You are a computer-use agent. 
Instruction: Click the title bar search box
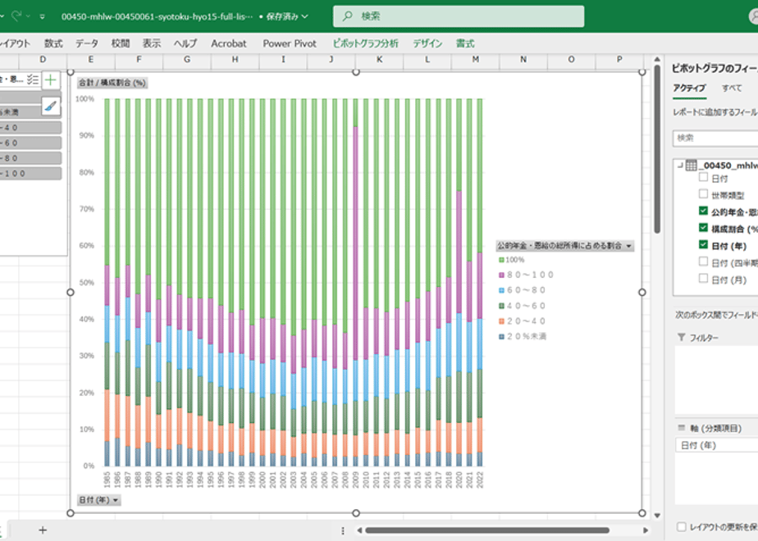[x=459, y=16]
